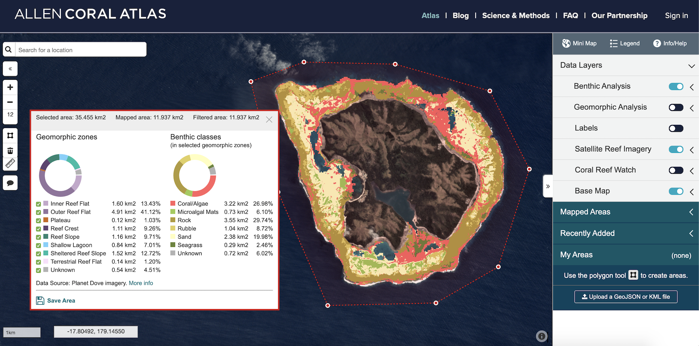
Task: Click the zoom out button
Action: click(10, 102)
